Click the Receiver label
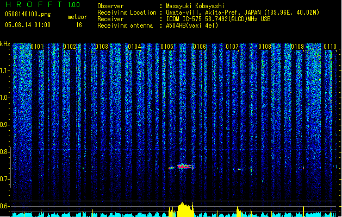This screenshot has height=217, width=342. click(110, 19)
